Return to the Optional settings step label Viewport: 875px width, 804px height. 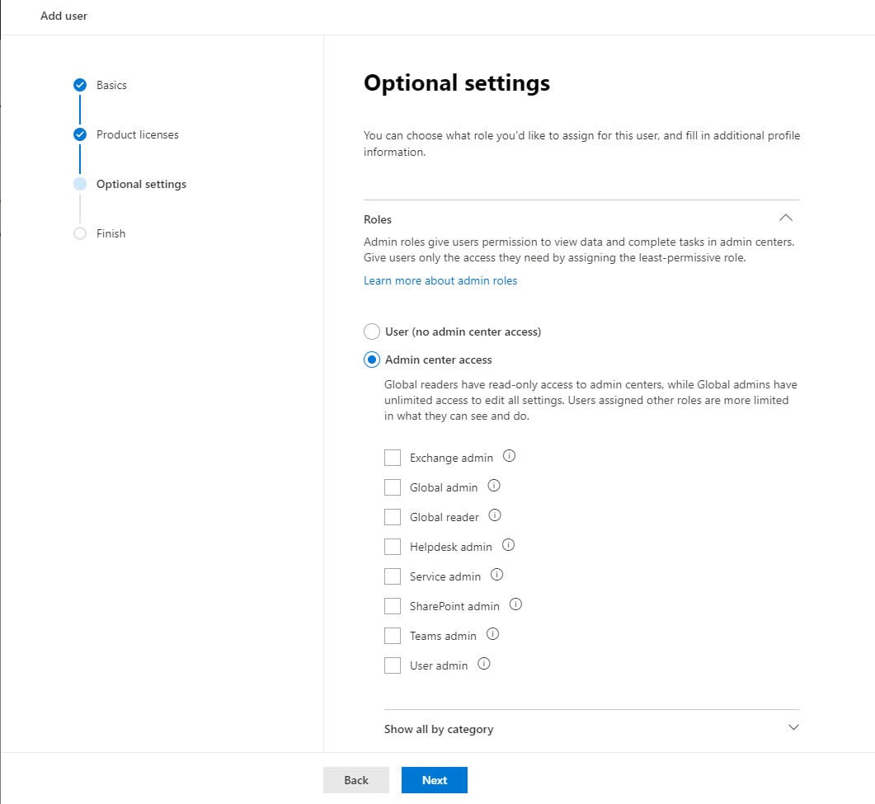(x=141, y=184)
